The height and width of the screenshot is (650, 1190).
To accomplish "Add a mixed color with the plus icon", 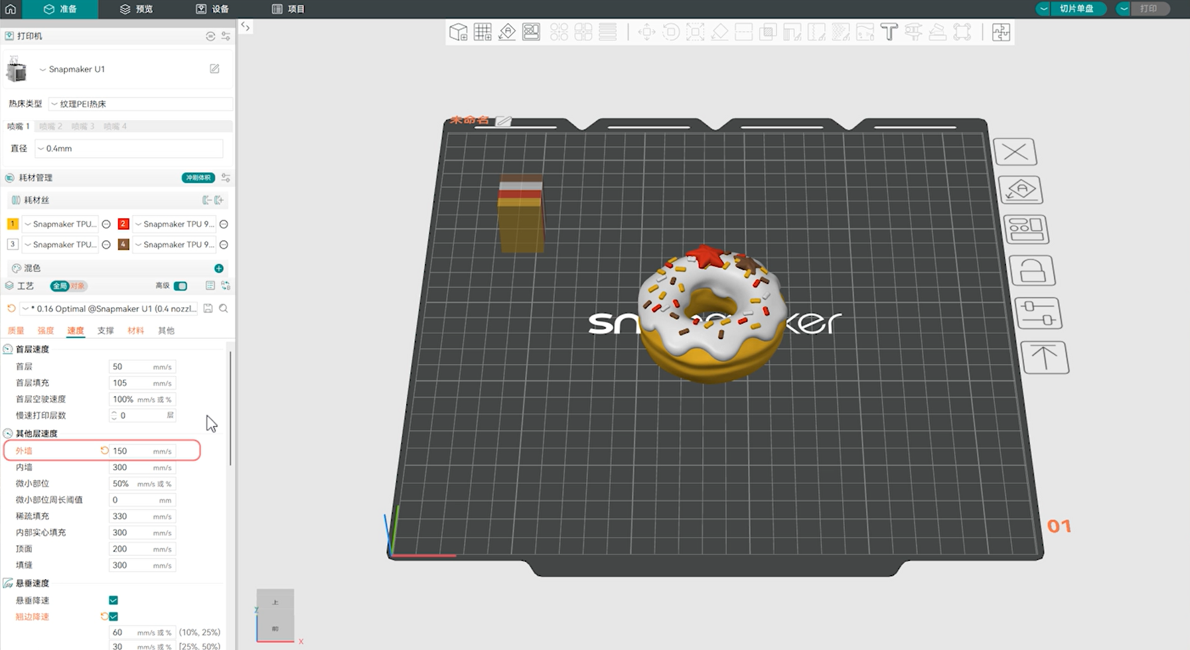I will [219, 268].
